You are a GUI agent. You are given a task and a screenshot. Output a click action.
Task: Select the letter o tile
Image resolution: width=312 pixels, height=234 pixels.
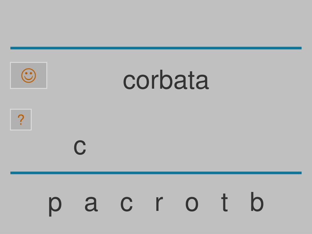[192, 203]
